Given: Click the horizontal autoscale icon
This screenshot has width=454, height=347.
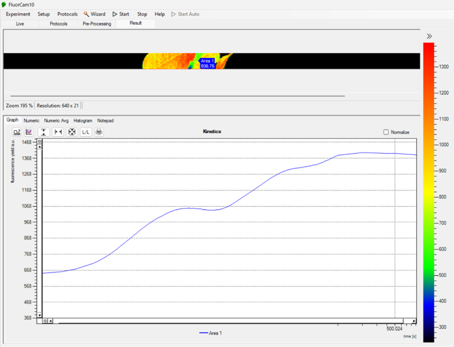Looking at the screenshot, I should 58,132.
